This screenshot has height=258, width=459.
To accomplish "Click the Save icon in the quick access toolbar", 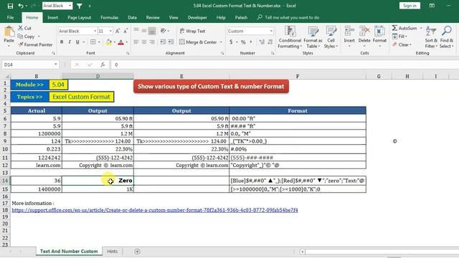I will 10,6.
